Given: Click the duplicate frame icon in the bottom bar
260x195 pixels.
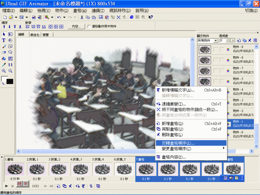Looking at the screenshot, I should click(64, 186).
